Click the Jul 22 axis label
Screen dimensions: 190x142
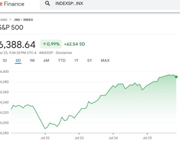tap(45, 138)
